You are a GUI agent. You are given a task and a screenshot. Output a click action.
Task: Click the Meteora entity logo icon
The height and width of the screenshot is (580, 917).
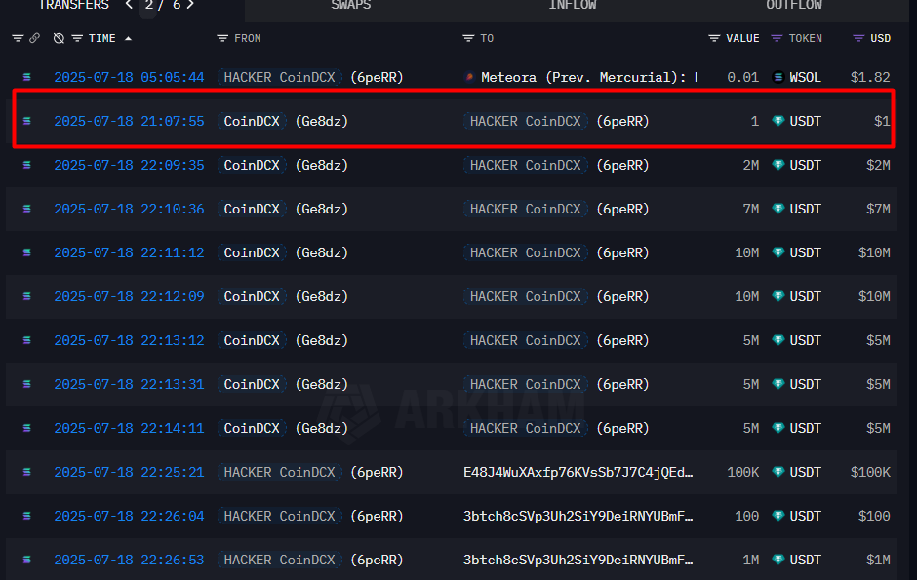[x=469, y=77]
